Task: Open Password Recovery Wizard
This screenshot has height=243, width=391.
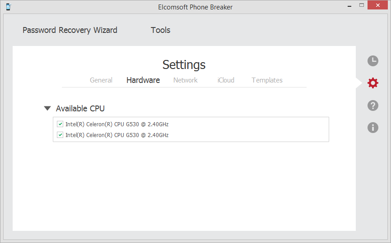Action: (70, 30)
